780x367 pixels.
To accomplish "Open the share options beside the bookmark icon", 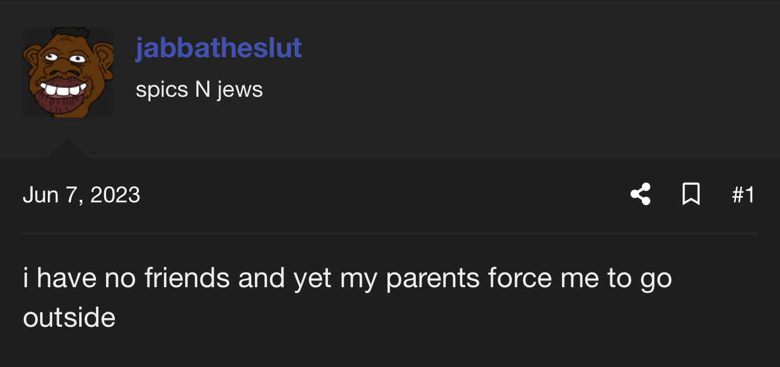I will (641, 194).
